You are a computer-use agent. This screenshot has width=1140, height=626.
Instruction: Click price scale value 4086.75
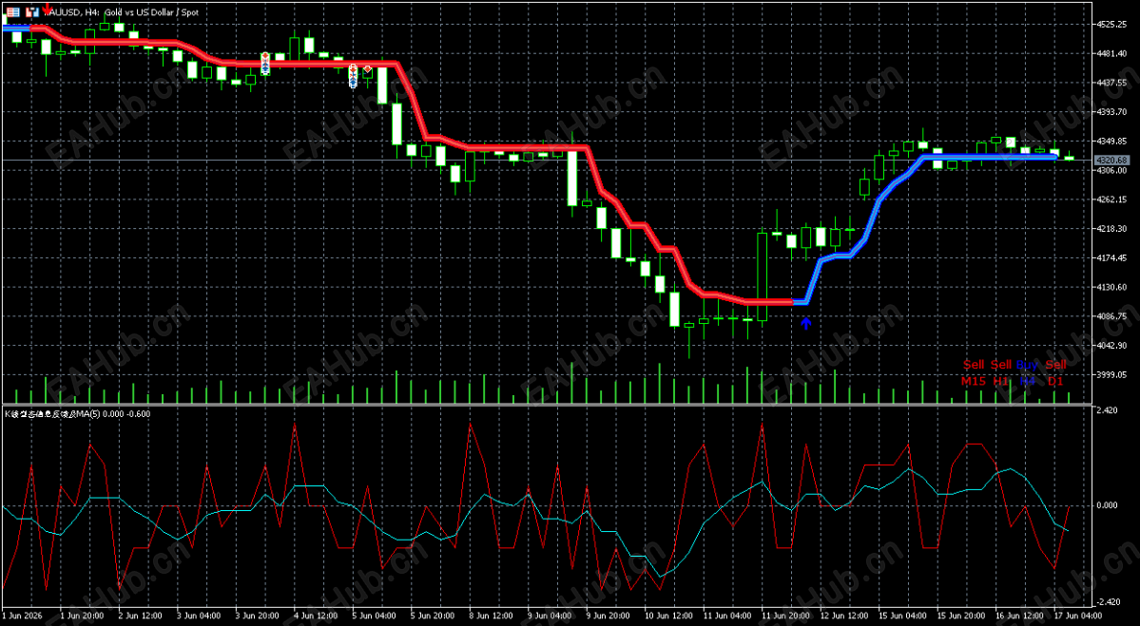tap(1111, 316)
